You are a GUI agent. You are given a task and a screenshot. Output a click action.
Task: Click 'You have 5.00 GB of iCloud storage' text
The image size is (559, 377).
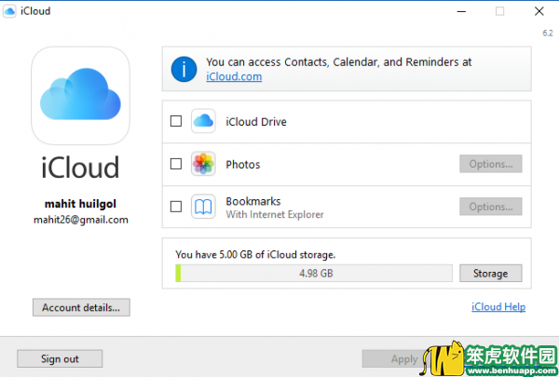(255, 255)
